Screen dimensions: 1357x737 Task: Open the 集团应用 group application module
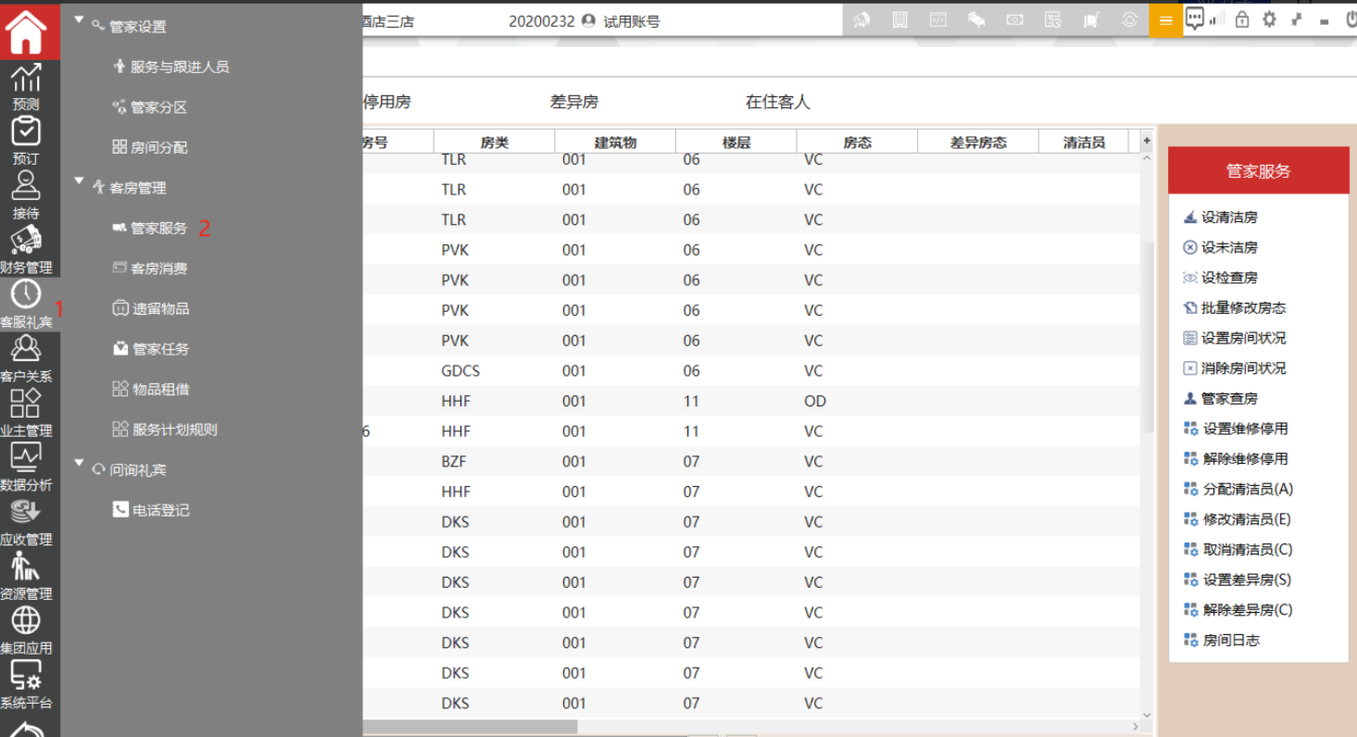[26, 631]
